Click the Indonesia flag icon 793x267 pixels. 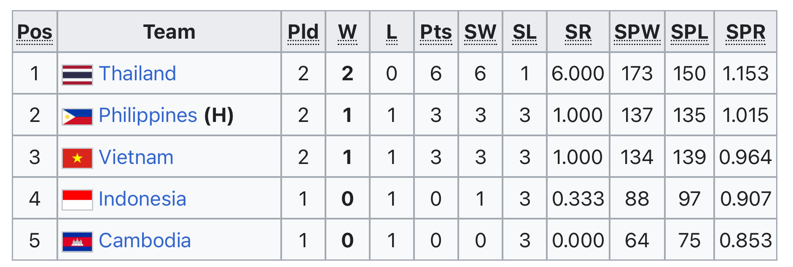77,200
